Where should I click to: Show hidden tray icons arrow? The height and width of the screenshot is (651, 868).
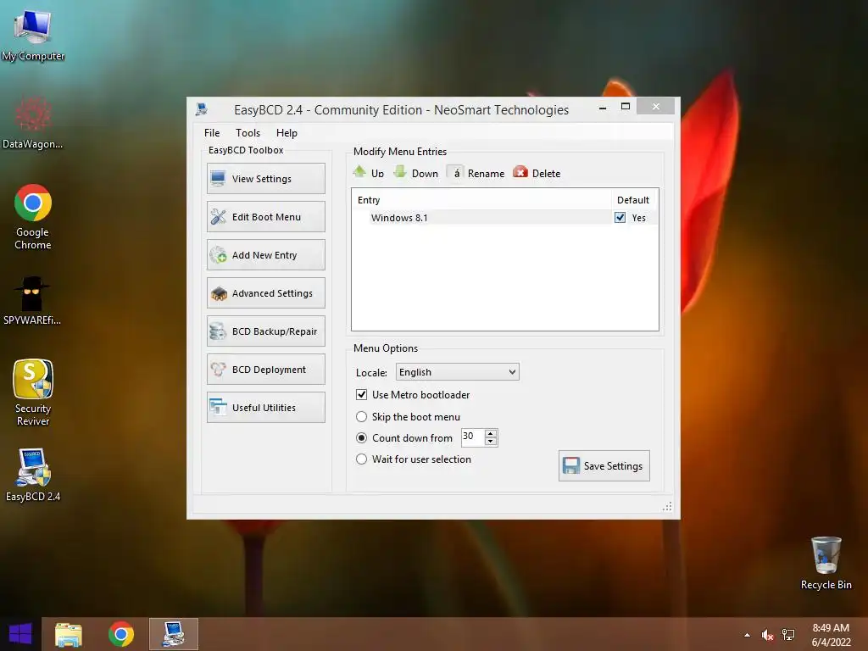pyautogui.click(x=747, y=635)
